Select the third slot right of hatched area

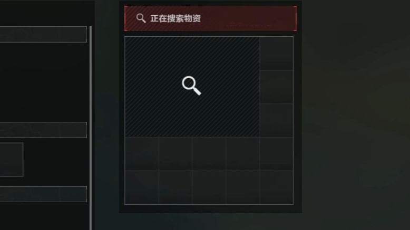point(276,120)
